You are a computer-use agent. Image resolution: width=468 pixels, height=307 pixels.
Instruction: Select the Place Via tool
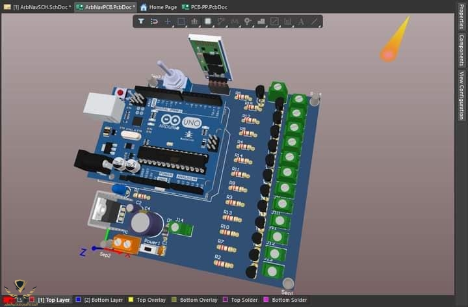(248, 21)
